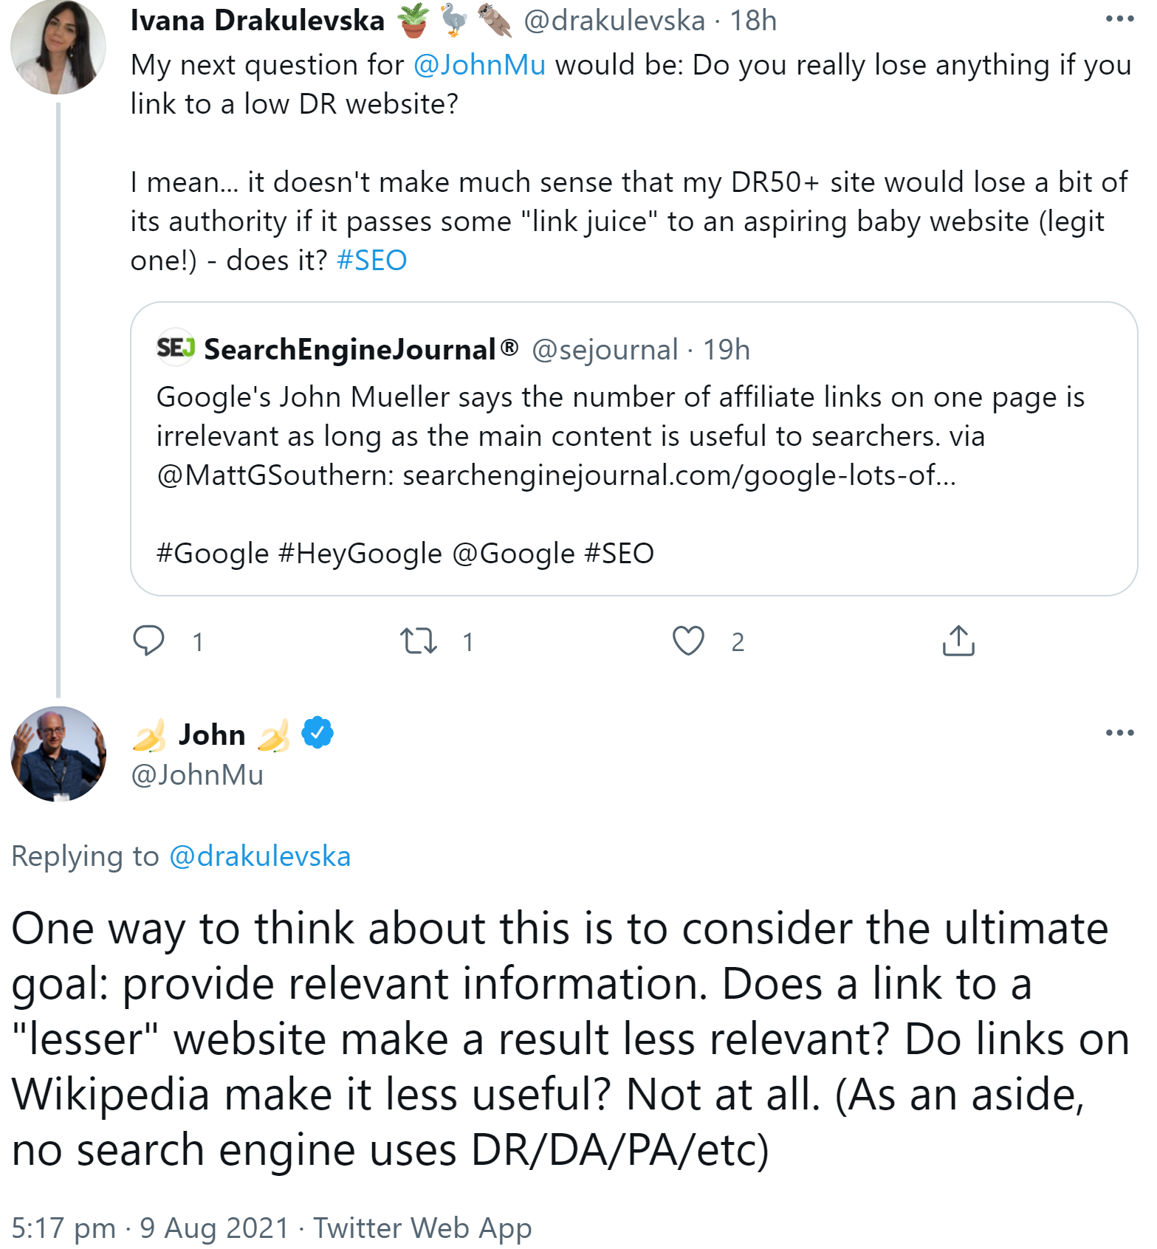Click the share icon under Ivana's tweet

pyautogui.click(x=958, y=641)
